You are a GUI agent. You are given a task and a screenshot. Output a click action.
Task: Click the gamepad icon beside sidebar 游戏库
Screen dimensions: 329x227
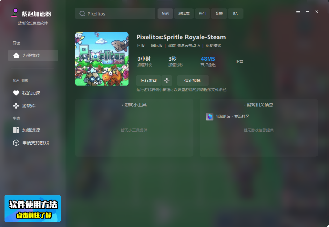point(16,106)
